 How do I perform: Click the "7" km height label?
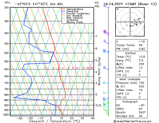pyautogui.click(x=96, y=36)
